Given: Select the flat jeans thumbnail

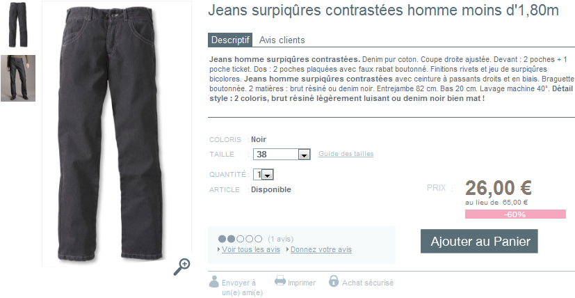Looking at the screenshot, I should coord(18,24).
